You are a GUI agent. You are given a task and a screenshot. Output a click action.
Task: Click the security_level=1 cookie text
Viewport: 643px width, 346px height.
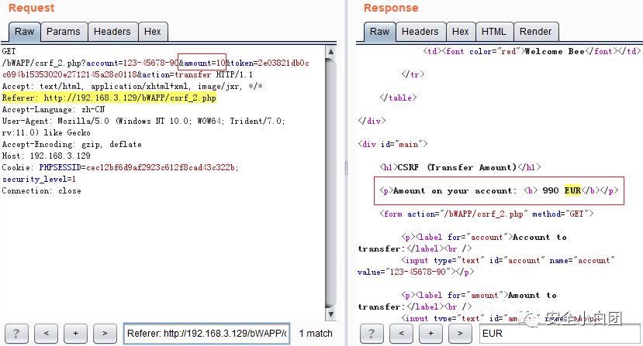pyautogui.click(x=39, y=180)
